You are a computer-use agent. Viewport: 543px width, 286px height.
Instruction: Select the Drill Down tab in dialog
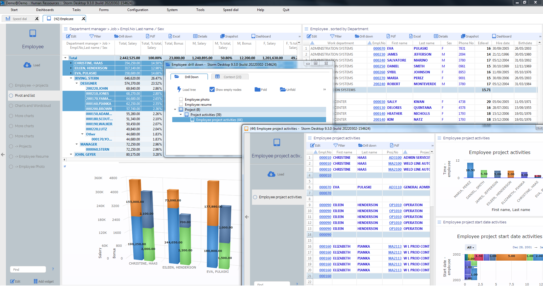pyautogui.click(x=189, y=77)
